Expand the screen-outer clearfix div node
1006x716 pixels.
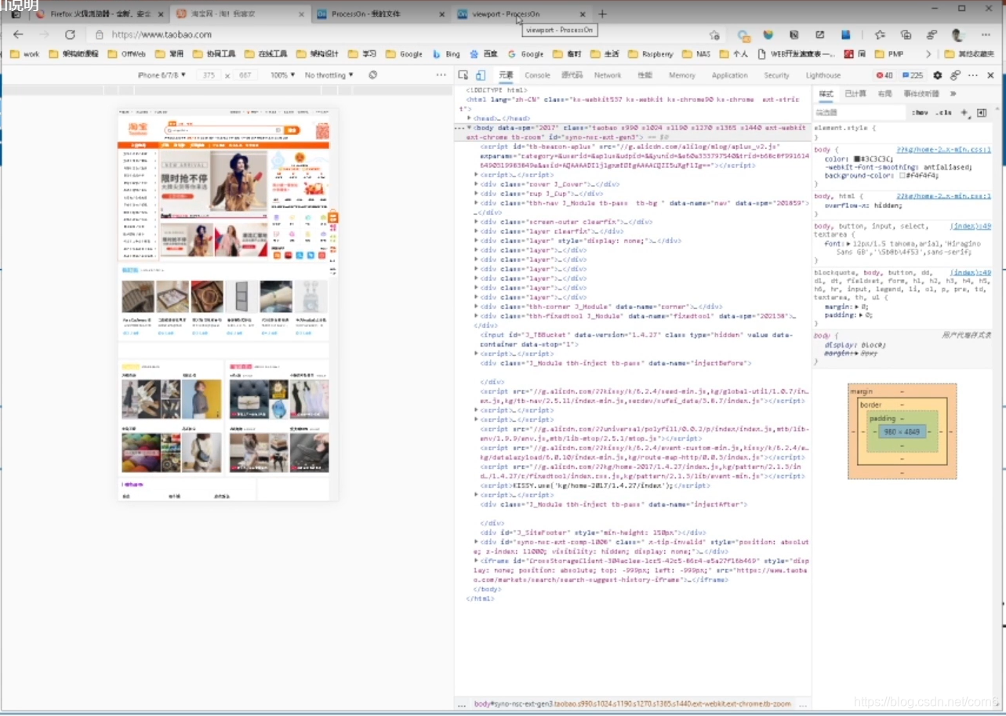pyautogui.click(x=476, y=222)
